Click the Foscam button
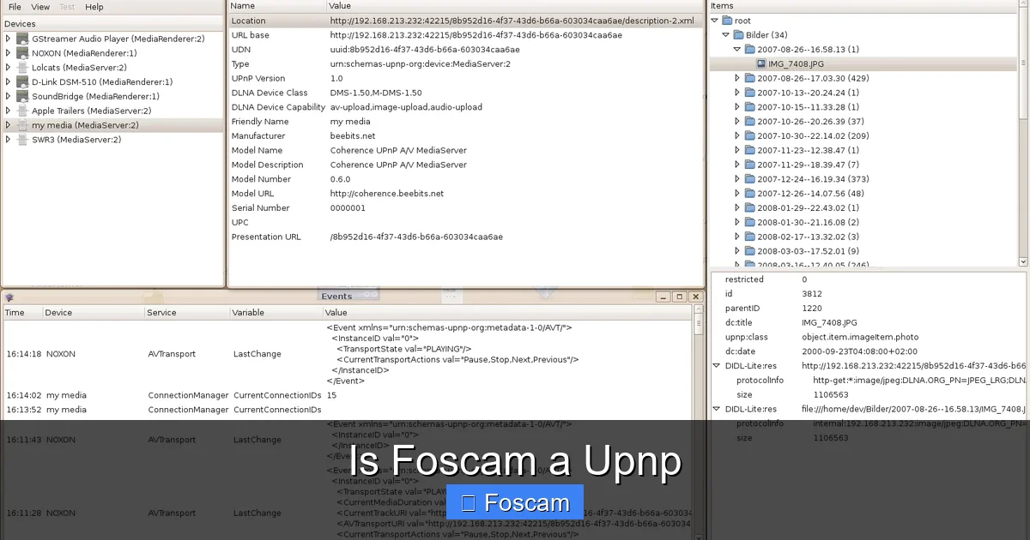Viewport: 1030px width, 540px height. tap(514, 502)
